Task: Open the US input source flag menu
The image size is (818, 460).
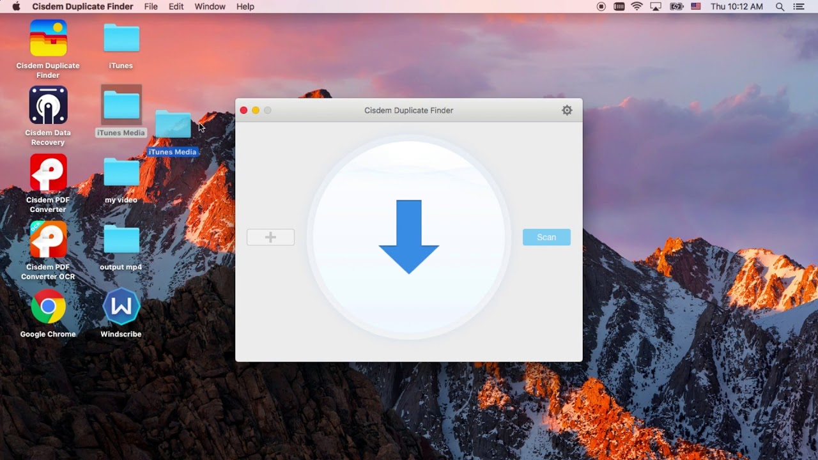Action: [696, 6]
